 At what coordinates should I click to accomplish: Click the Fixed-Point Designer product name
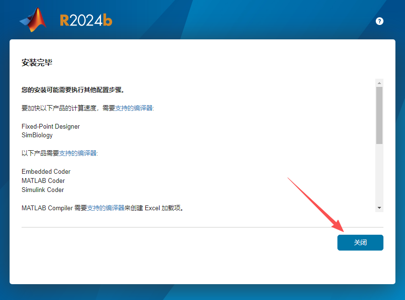51,126
